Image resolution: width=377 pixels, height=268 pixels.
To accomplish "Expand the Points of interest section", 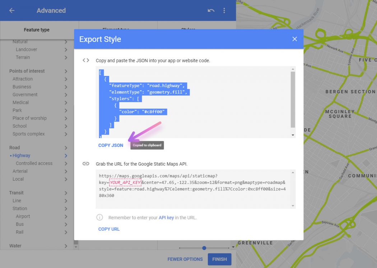I will pos(66,71).
